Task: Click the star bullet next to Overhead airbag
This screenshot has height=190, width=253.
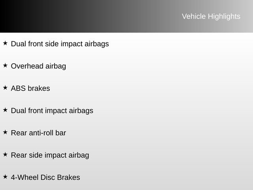Action: [5, 65]
